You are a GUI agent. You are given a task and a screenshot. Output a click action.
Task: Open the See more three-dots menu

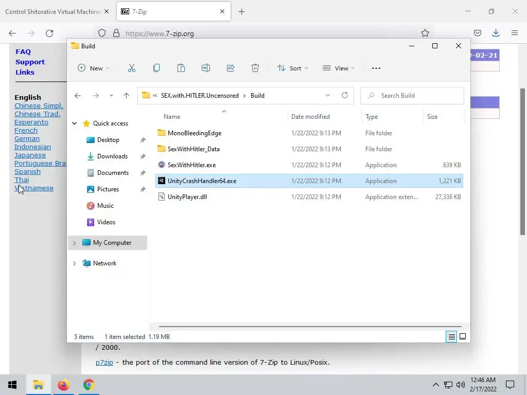pos(376,68)
